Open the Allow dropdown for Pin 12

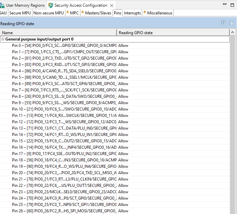[123, 122]
